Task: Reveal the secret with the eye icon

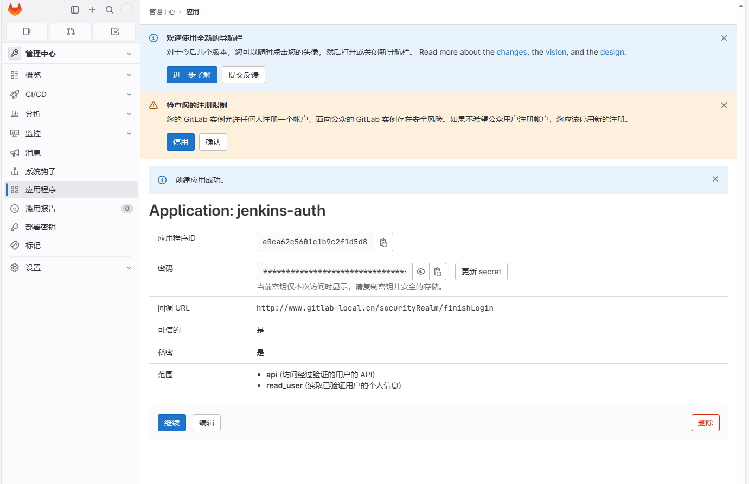Action: (x=421, y=272)
